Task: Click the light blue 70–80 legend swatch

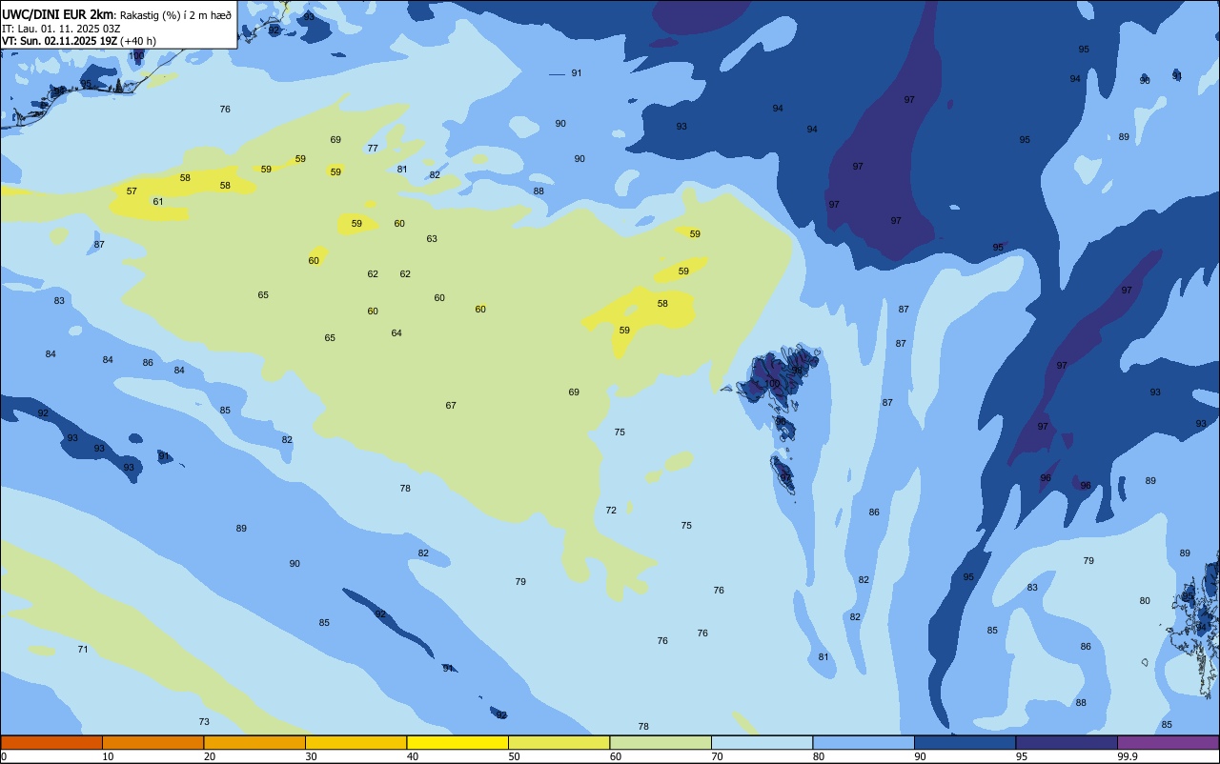Action: (x=762, y=742)
